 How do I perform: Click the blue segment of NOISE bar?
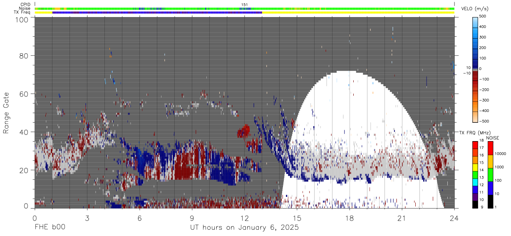click(x=490, y=188)
